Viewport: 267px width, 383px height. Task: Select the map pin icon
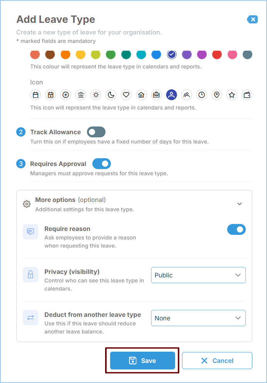point(217,95)
